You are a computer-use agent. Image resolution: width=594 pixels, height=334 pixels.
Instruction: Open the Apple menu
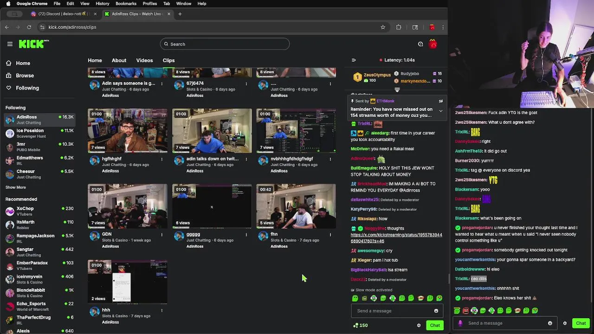click(8, 4)
